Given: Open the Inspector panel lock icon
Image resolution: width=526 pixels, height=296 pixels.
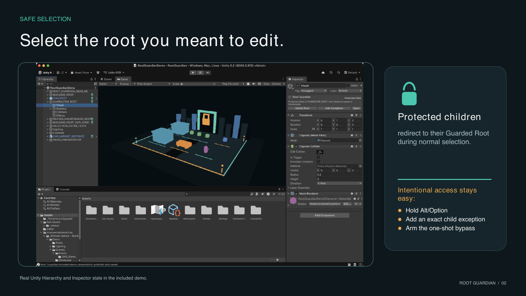Looking at the screenshot, I should pos(356,79).
